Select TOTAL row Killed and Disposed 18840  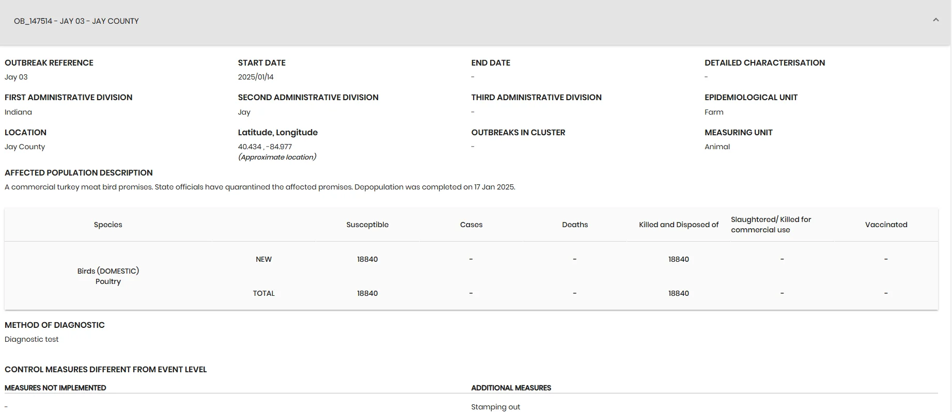[x=679, y=293]
